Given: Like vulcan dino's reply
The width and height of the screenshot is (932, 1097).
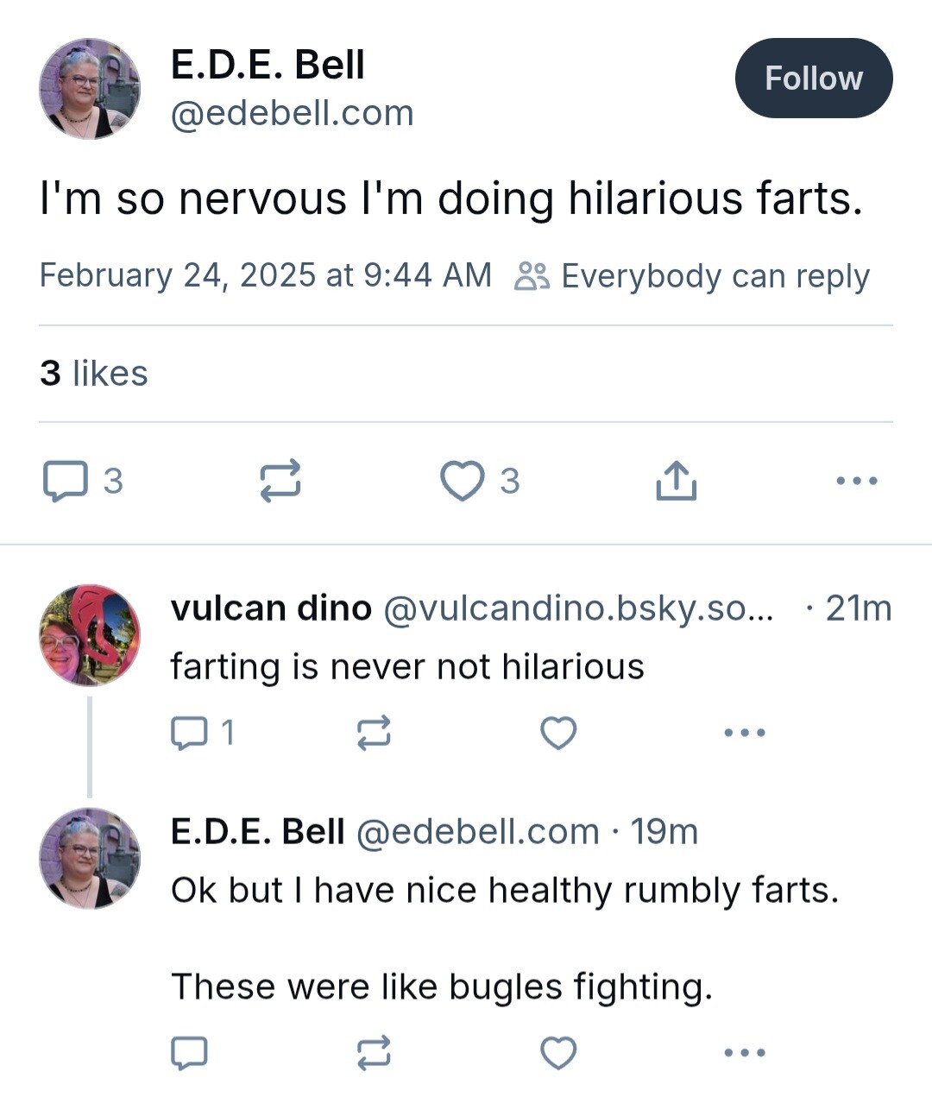Looking at the screenshot, I should tap(558, 733).
